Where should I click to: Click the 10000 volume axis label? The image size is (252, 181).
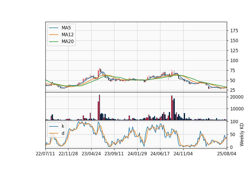click(x=237, y=109)
